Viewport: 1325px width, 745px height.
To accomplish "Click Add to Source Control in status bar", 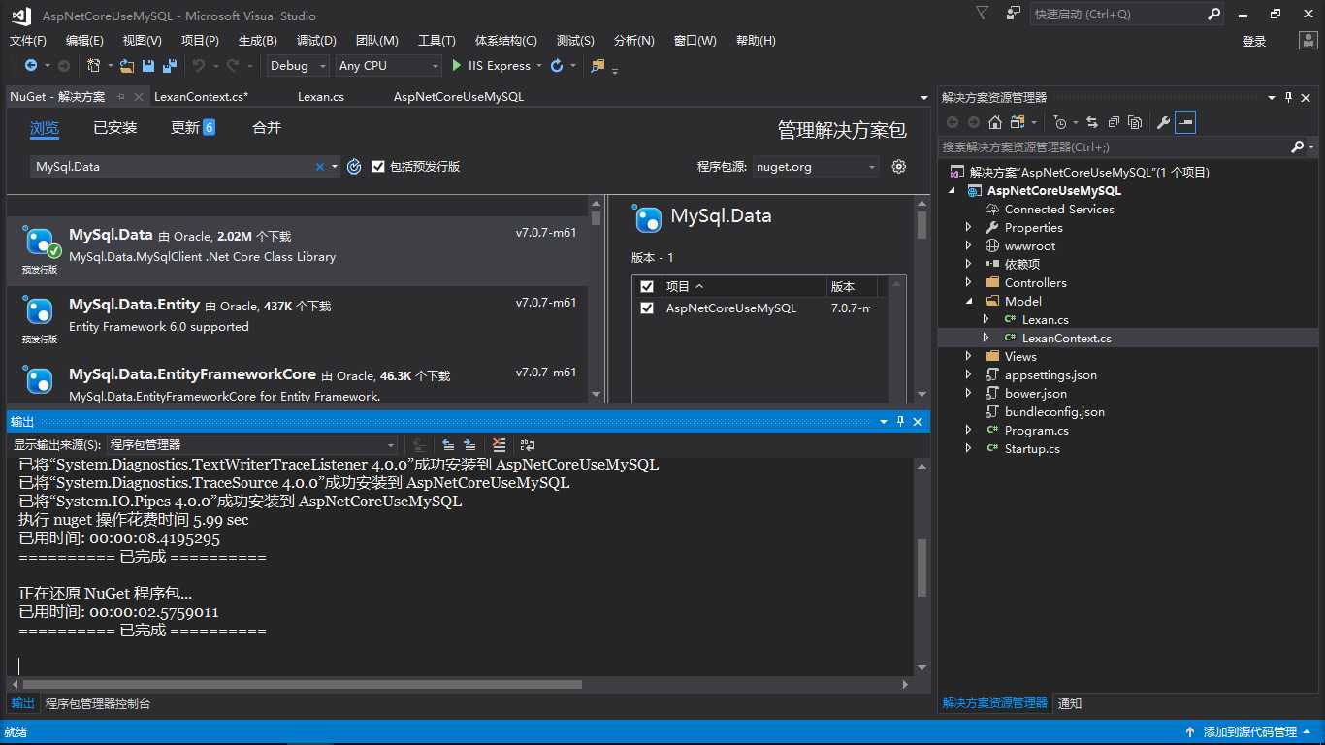I will (x=1247, y=732).
